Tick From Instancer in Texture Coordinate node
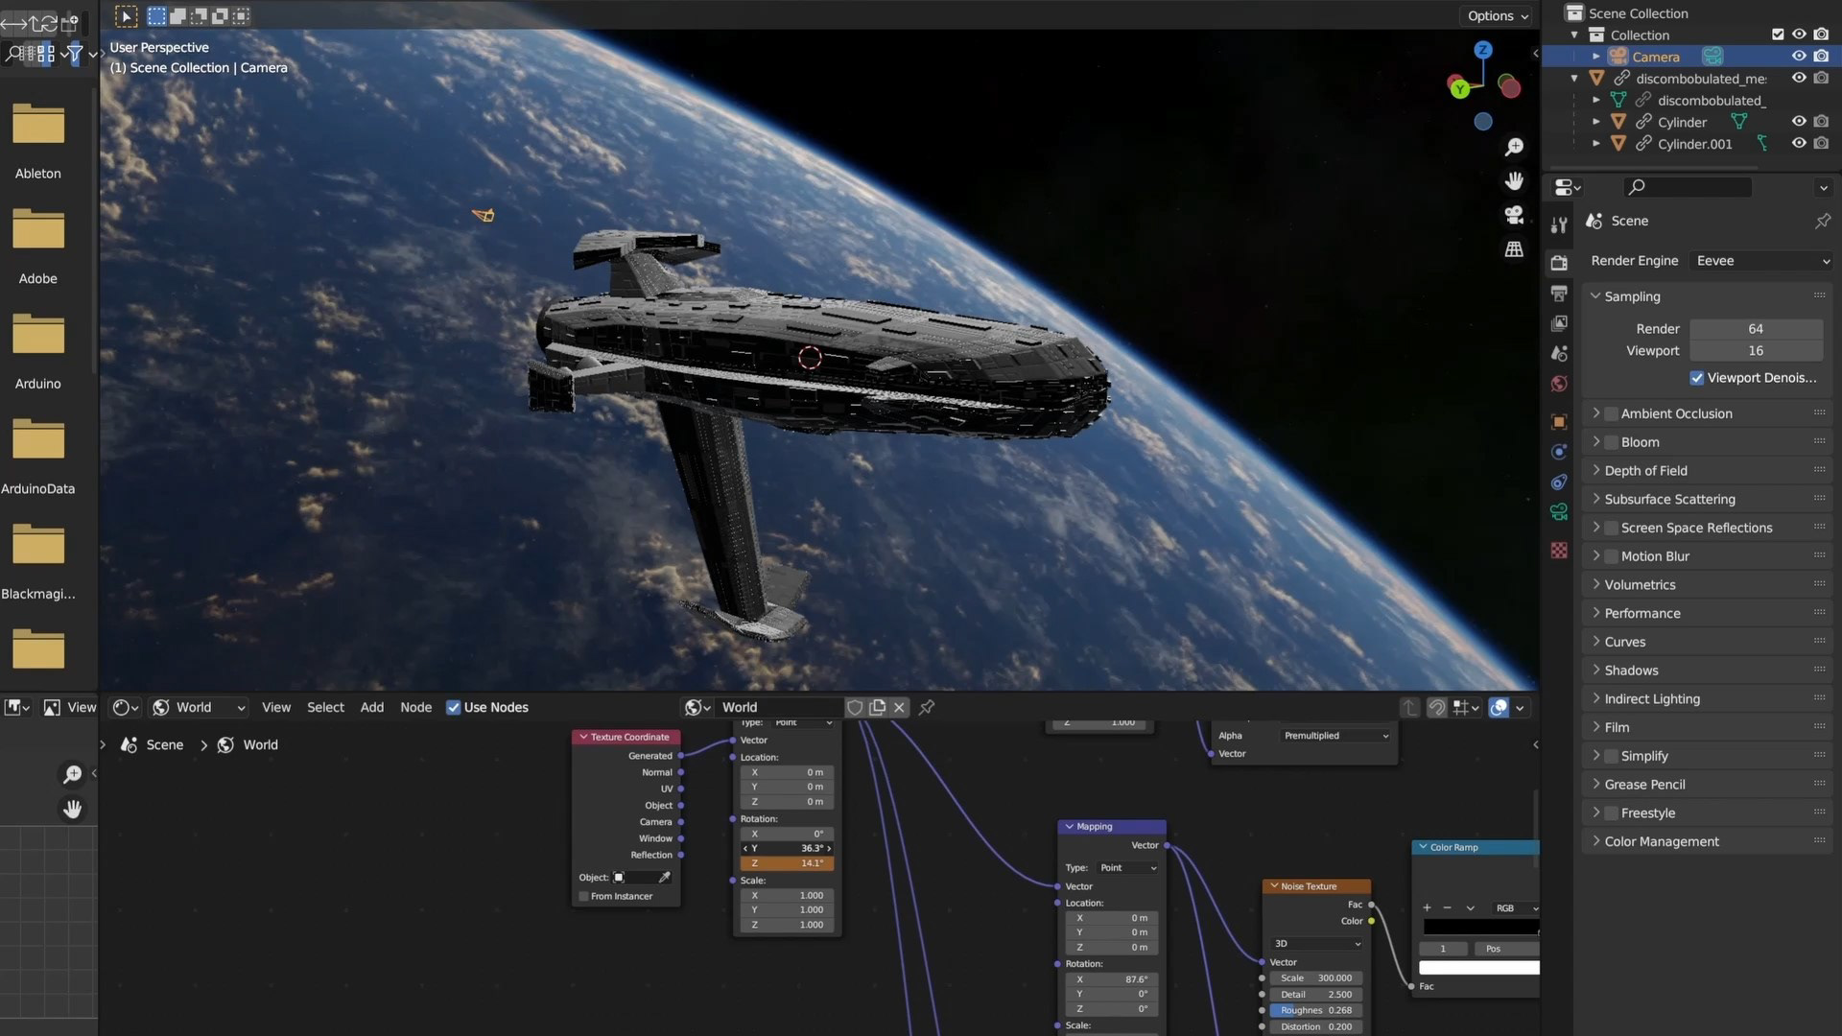 583,897
